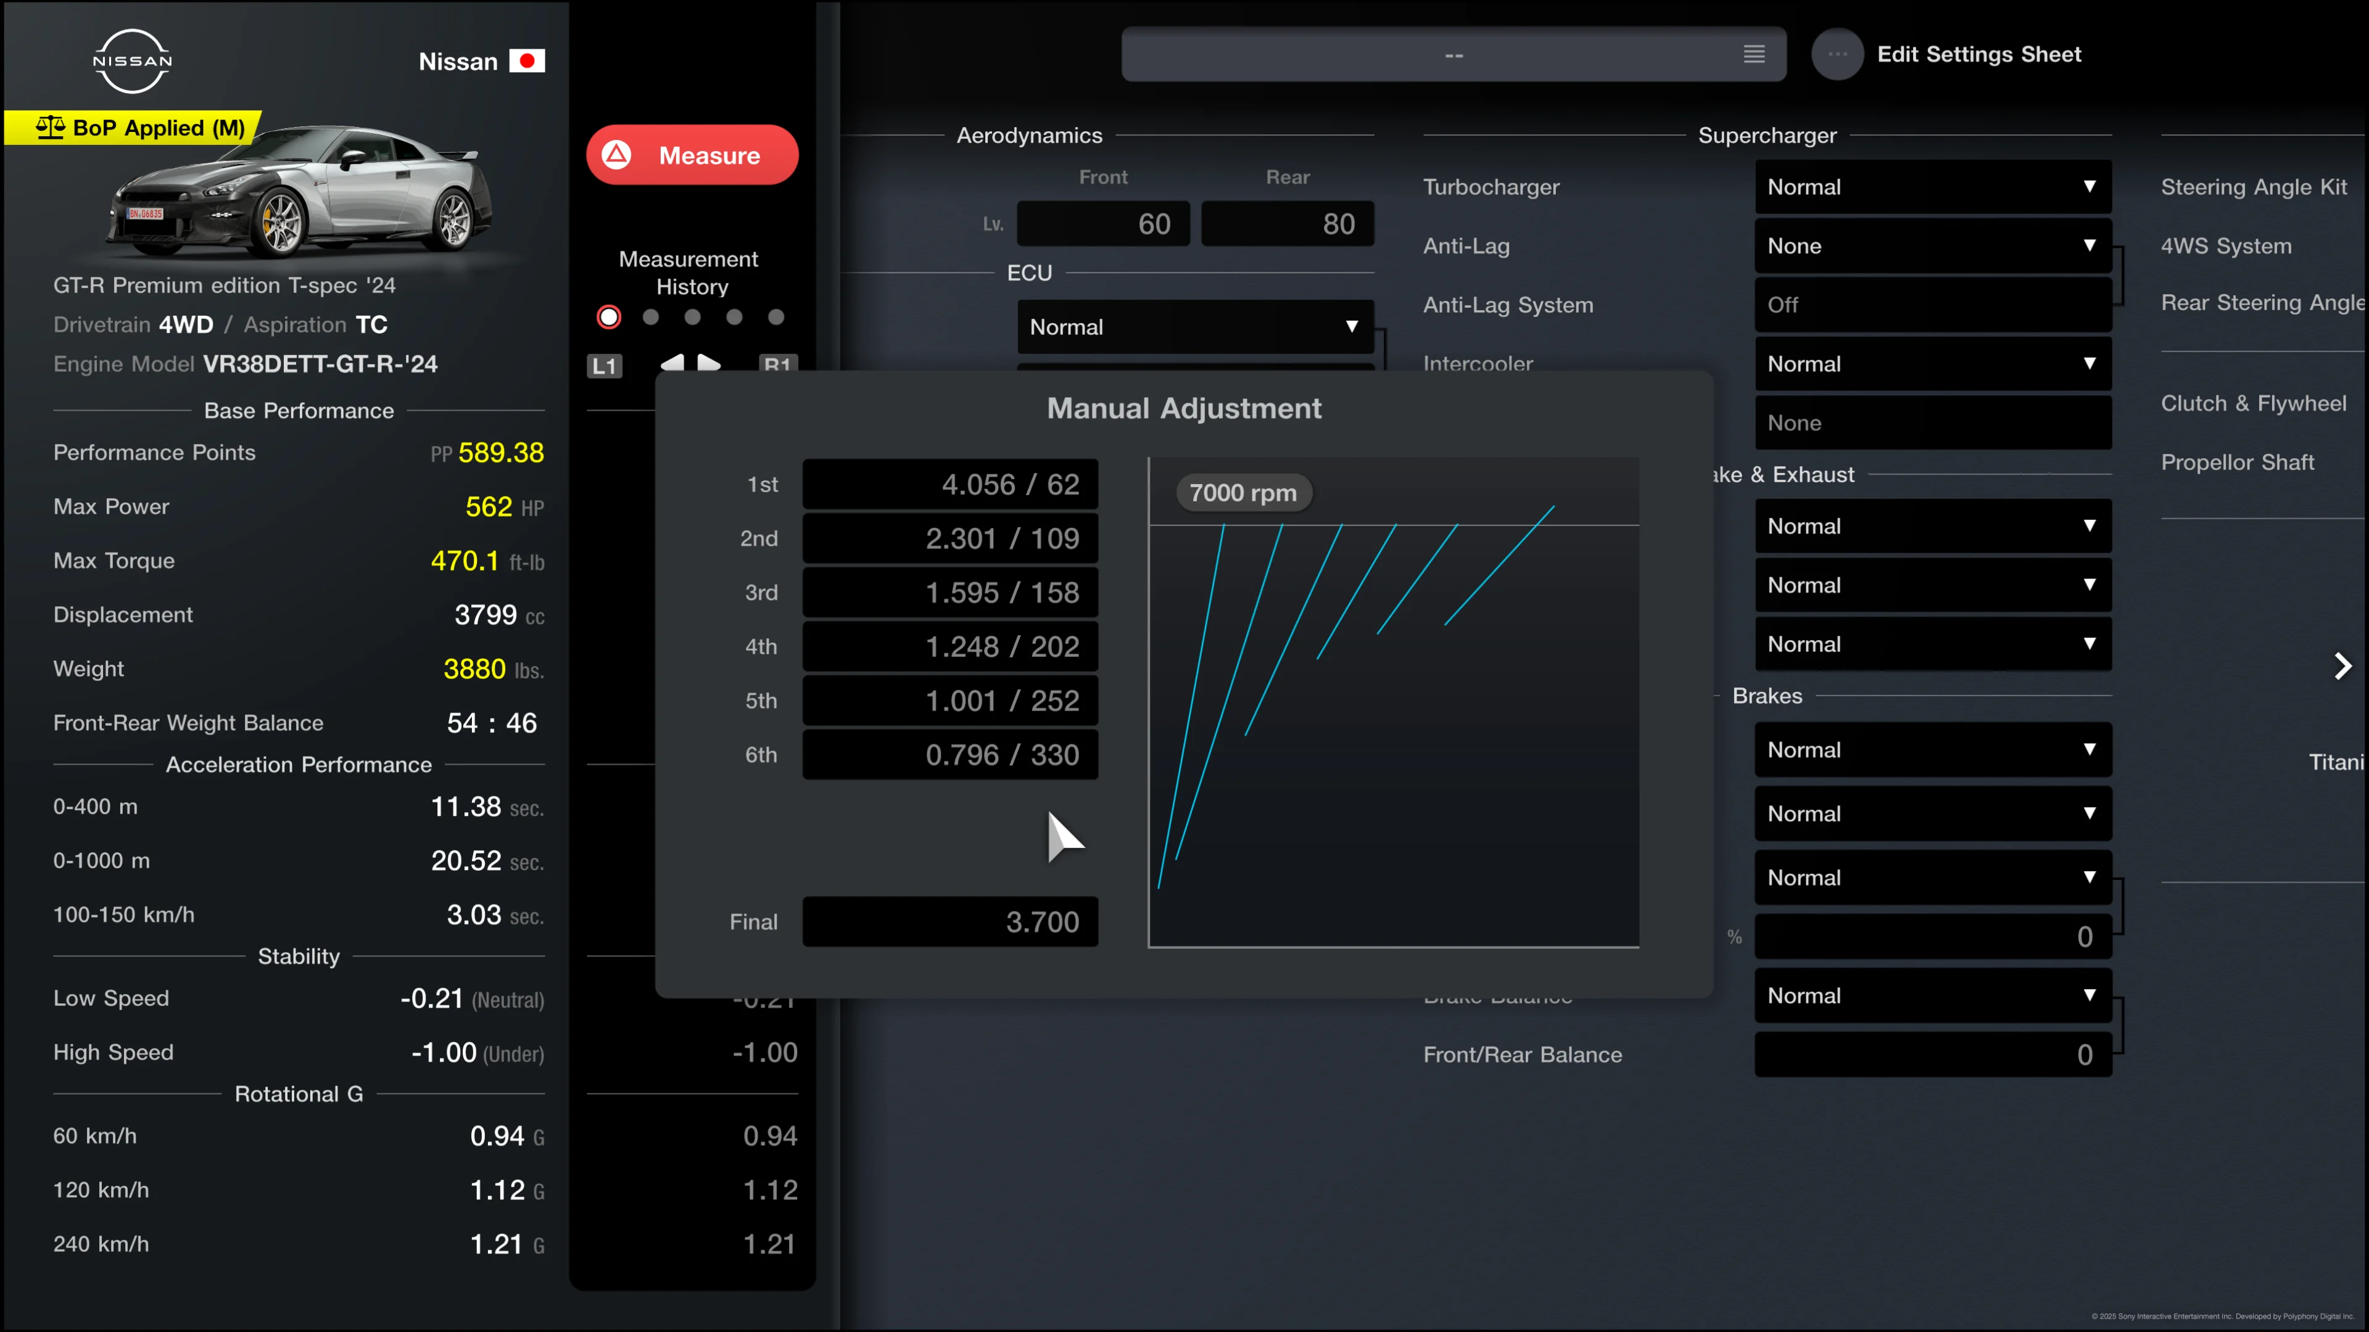Select the fifth measurement history dot
Image resolution: width=2369 pixels, height=1332 pixels.
776,317
